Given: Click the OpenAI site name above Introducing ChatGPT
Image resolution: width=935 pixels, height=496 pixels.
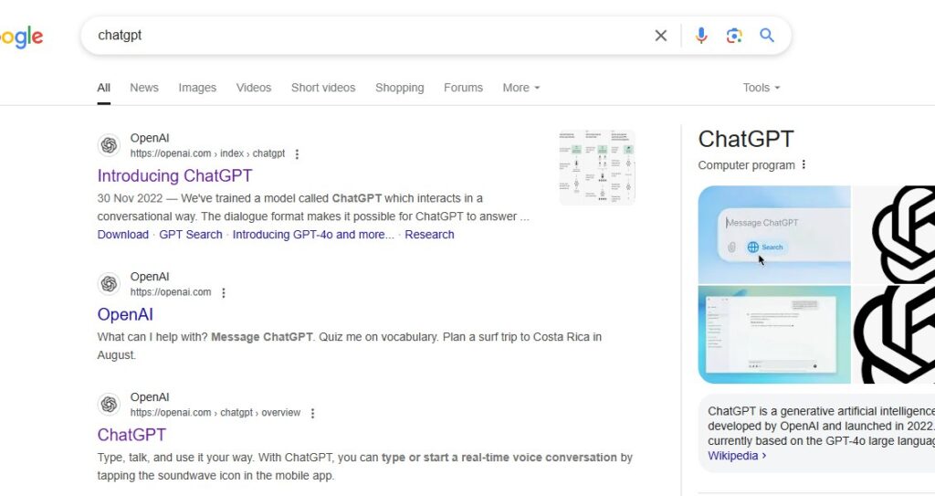Looking at the screenshot, I should coord(150,138).
